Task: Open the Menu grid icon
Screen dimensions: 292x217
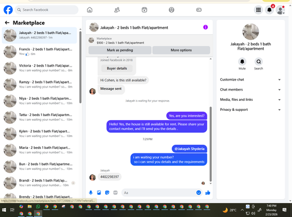Action: pyautogui.click(x=258, y=10)
